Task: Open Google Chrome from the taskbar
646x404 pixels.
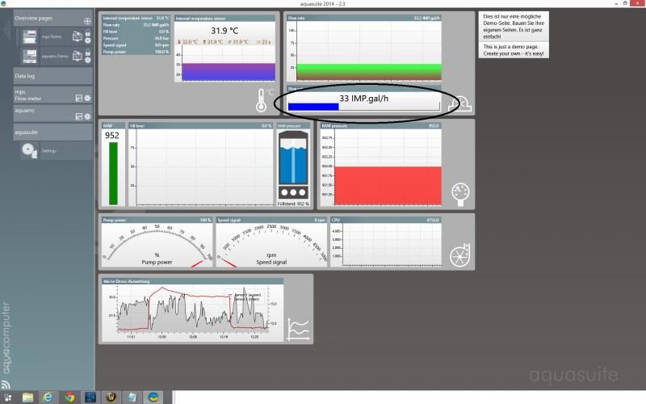Action: (69, 398)
